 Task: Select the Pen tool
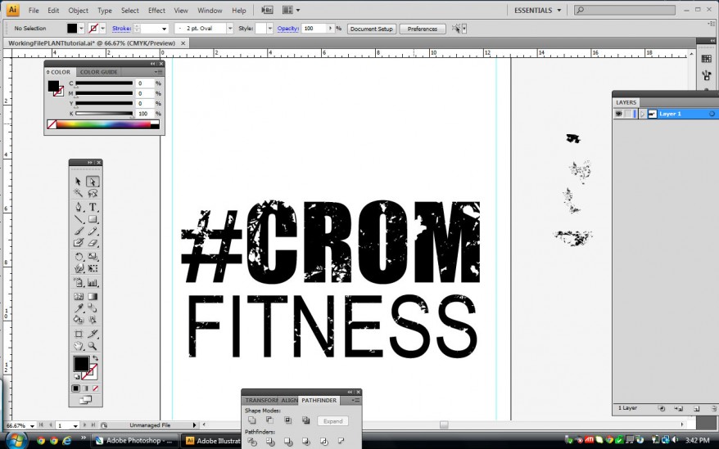[79, 207]
